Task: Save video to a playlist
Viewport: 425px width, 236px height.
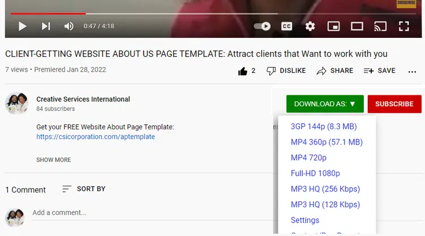Action: click(x=380, y=71)
